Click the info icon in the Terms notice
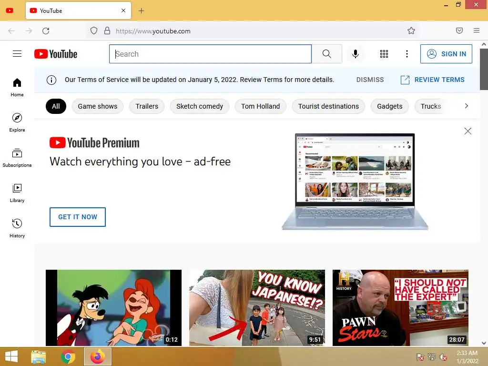This screenshot has width=488, height=366. (x=51, y=80)
